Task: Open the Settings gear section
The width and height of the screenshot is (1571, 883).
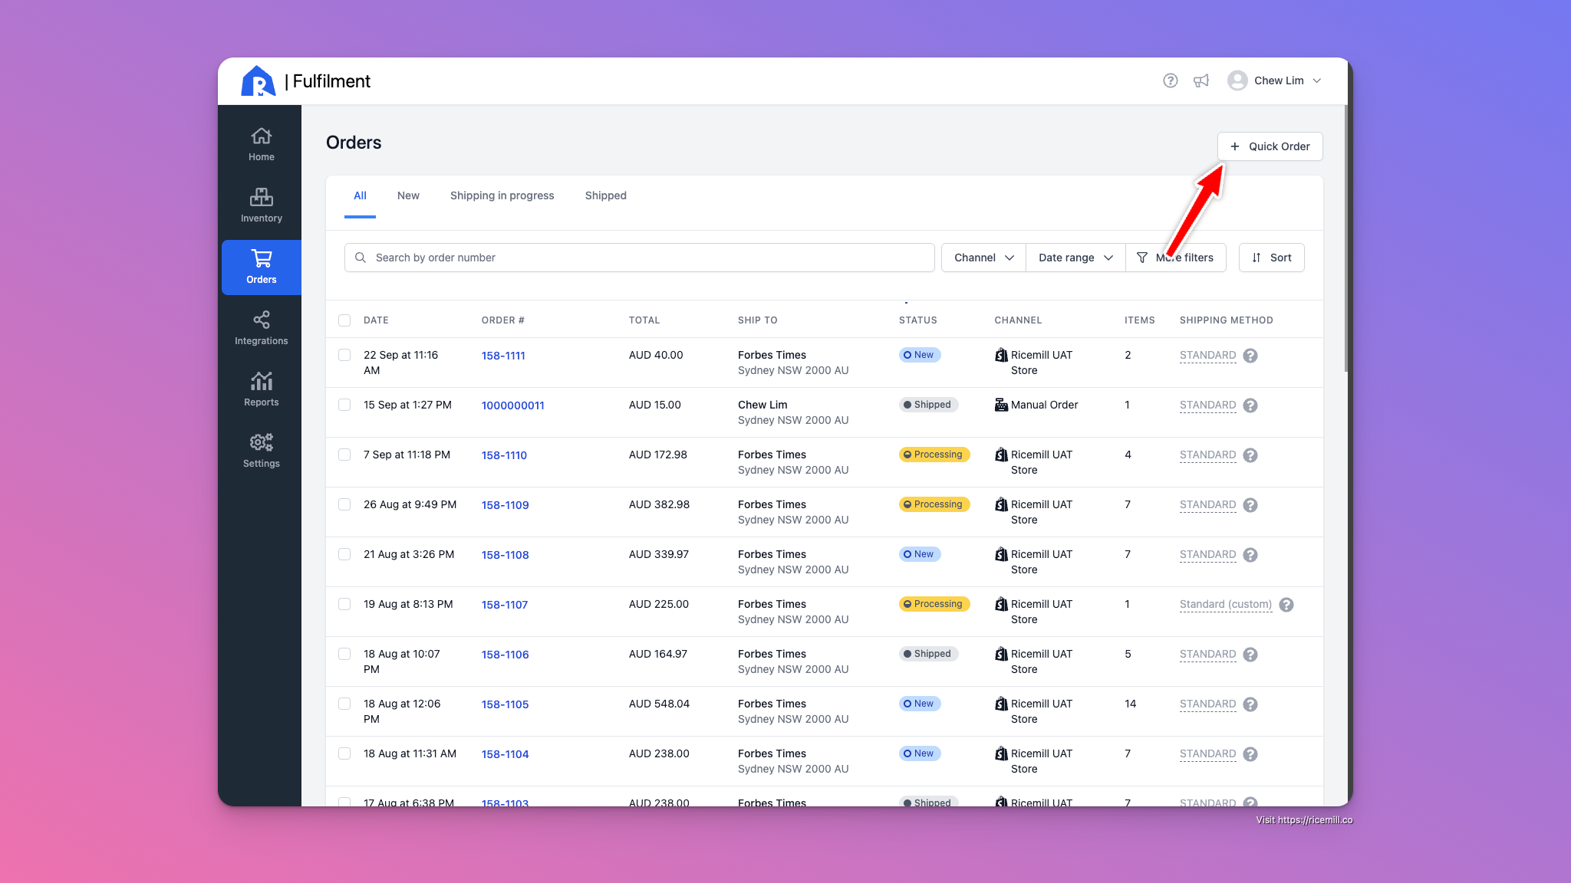Action: pos(261,451)
